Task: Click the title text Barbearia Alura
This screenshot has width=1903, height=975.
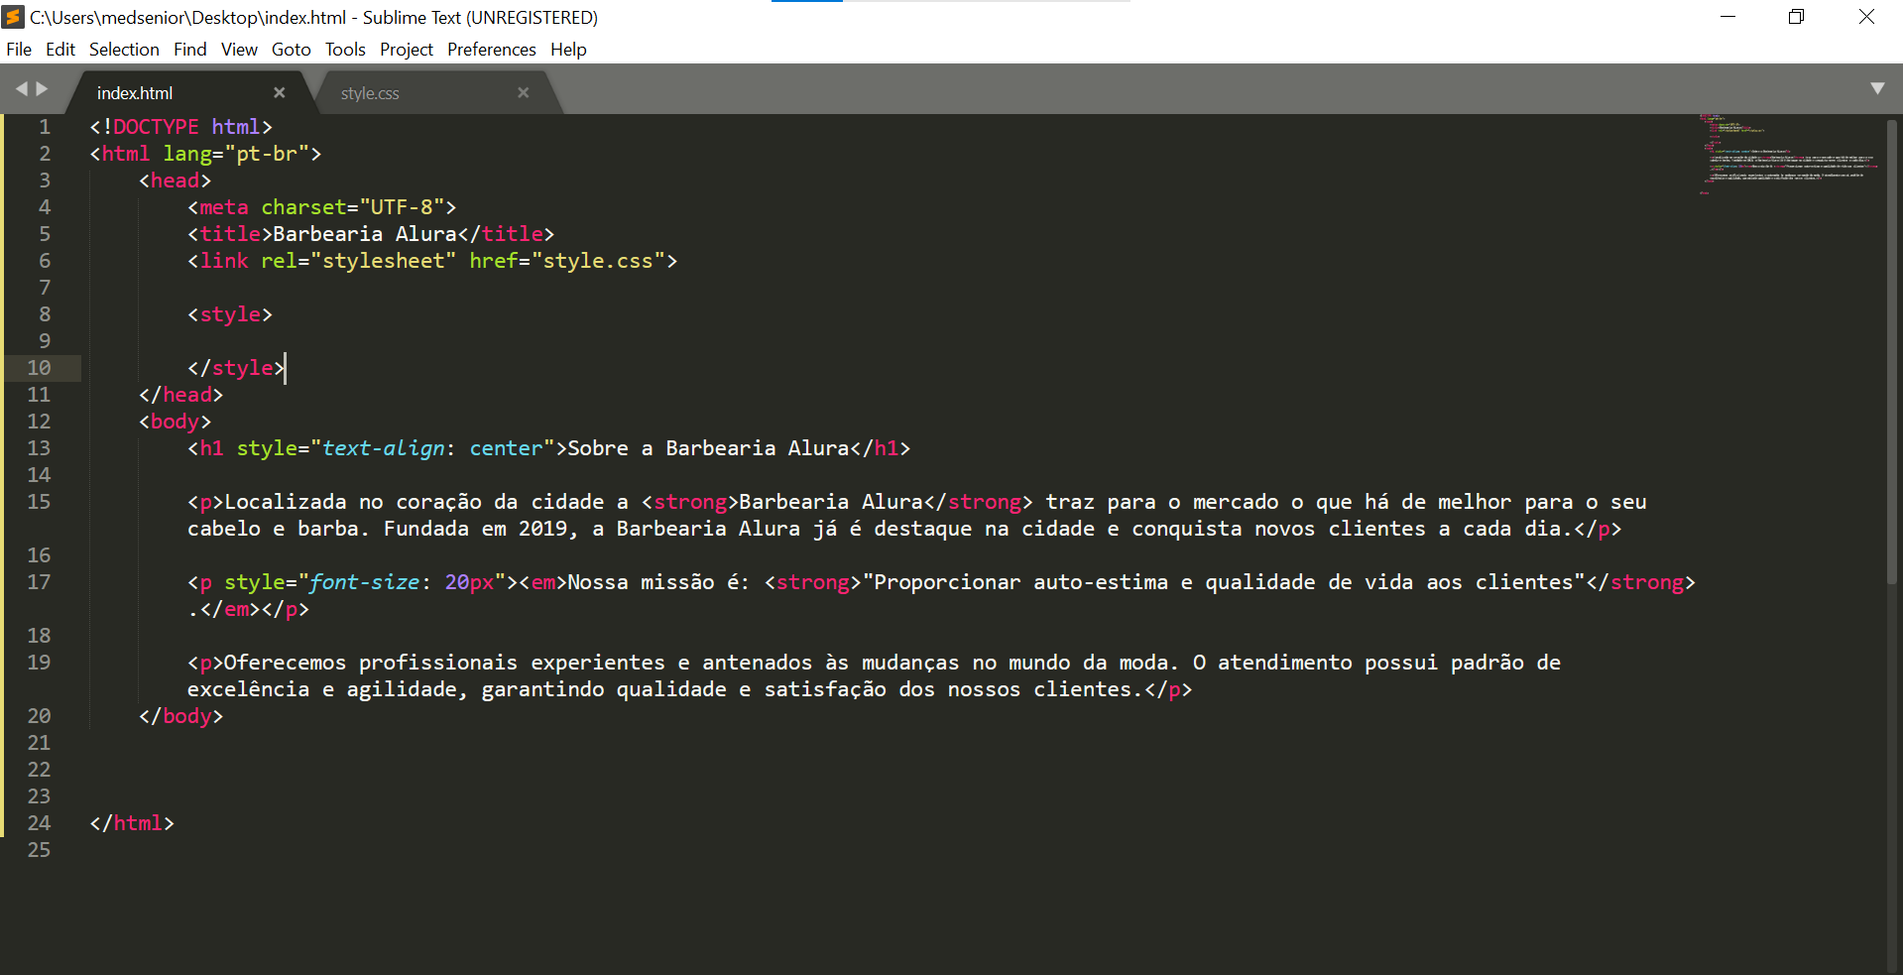Action: pyautogui.click(x=365, y=234)
